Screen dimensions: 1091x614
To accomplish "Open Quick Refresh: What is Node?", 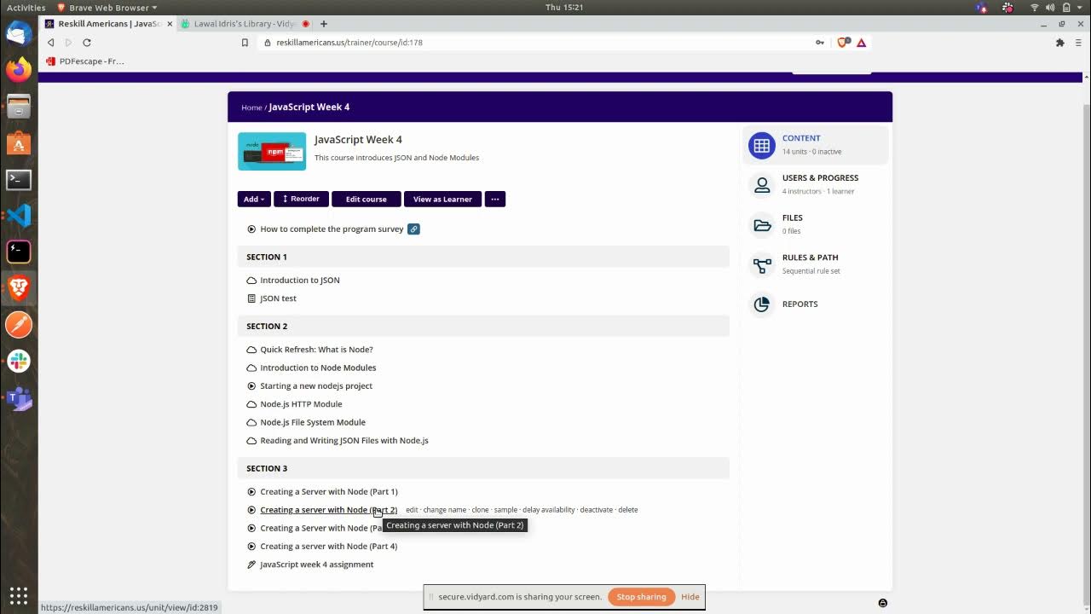I will click(x=316, y=350).
